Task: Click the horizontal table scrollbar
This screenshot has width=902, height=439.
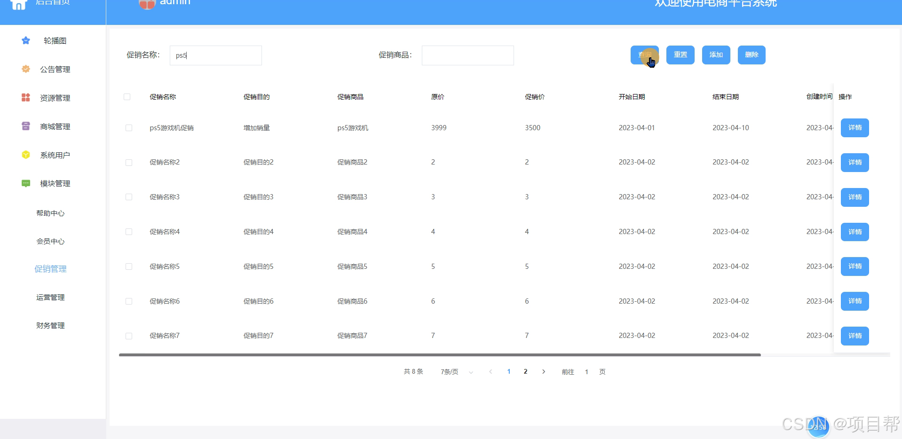Action: (440, 355)
